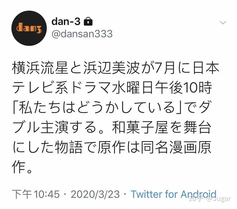Open the @dansan333 handle
Screen dimensions: 237x209
[x=82, y=34]
